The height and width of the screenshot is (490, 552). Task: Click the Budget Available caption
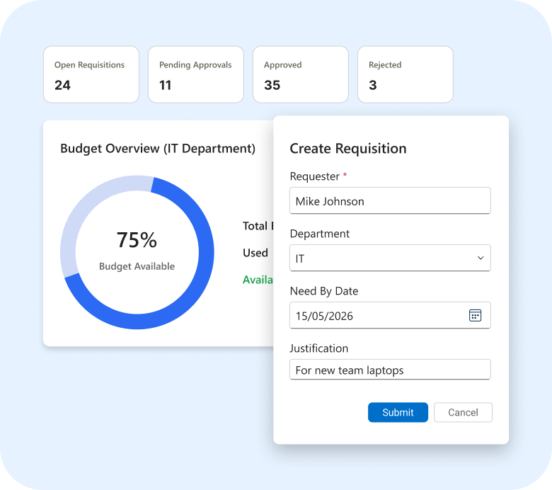[137, 266]
